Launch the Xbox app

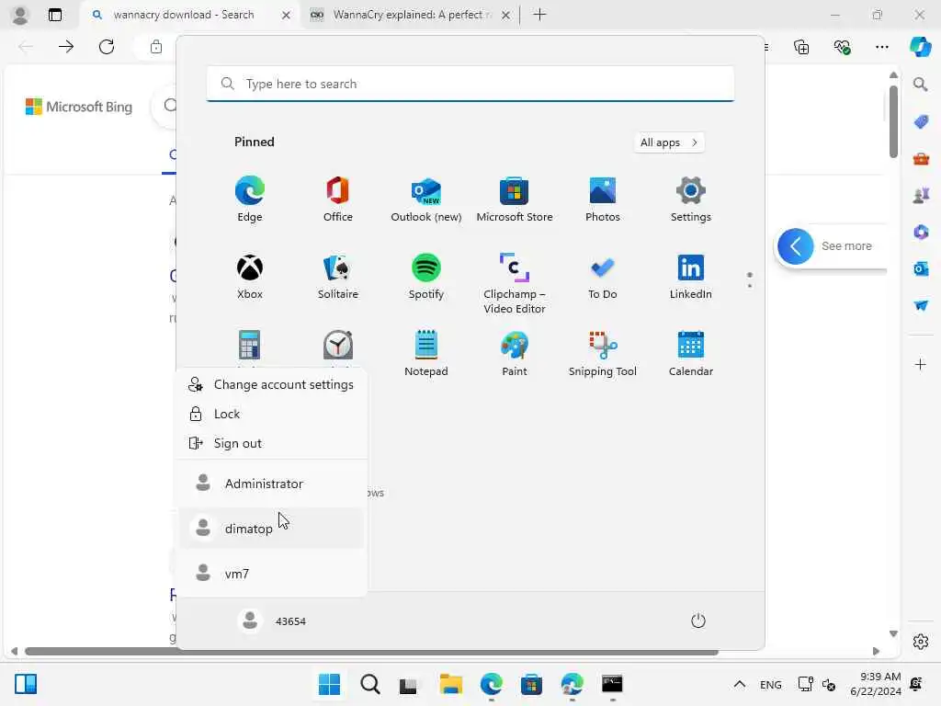[250, 277]
